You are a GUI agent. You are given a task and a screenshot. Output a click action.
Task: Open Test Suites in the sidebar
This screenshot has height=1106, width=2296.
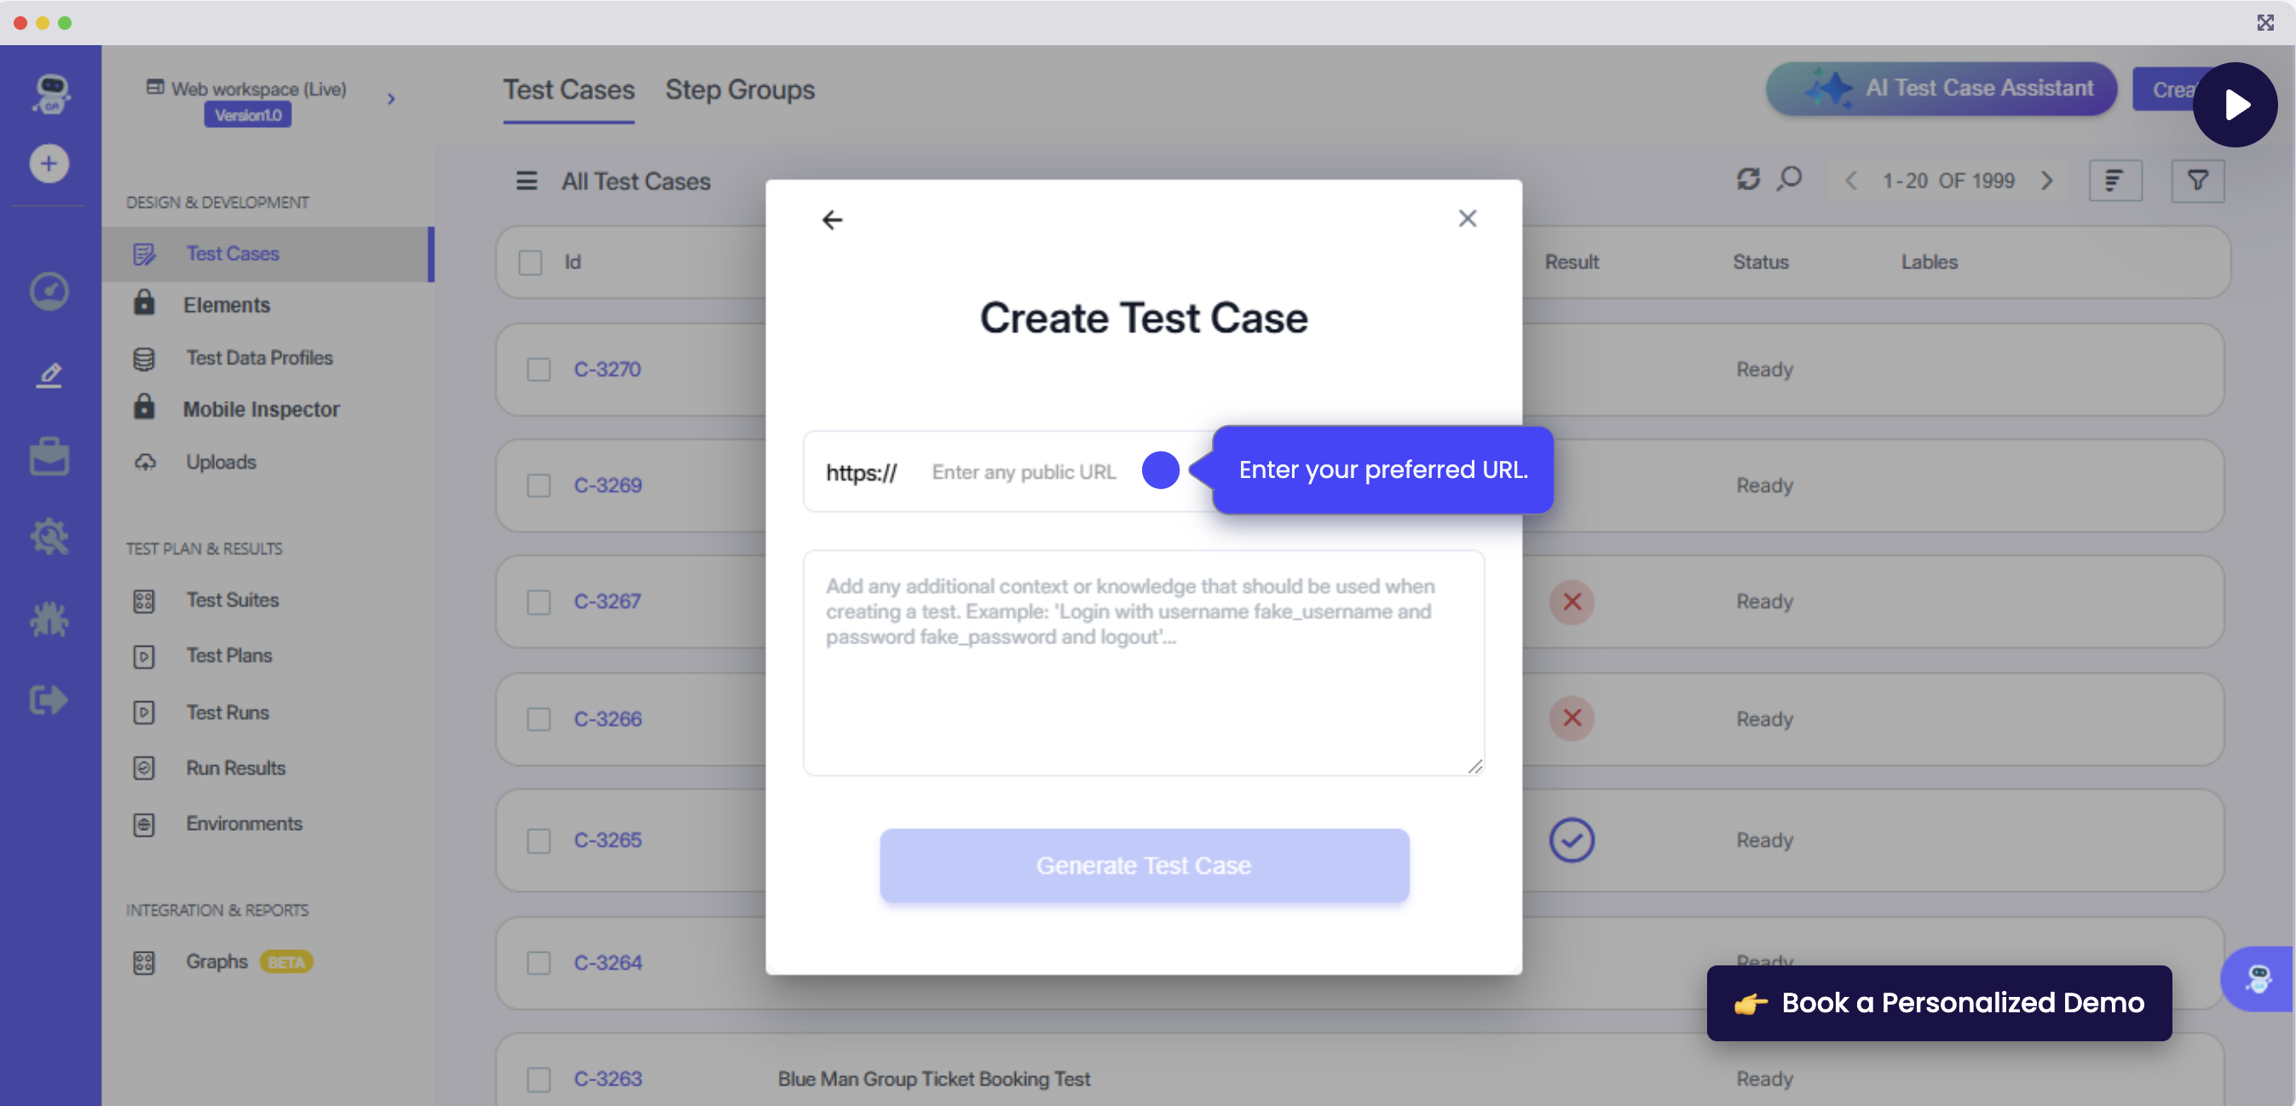coord(232,600)
